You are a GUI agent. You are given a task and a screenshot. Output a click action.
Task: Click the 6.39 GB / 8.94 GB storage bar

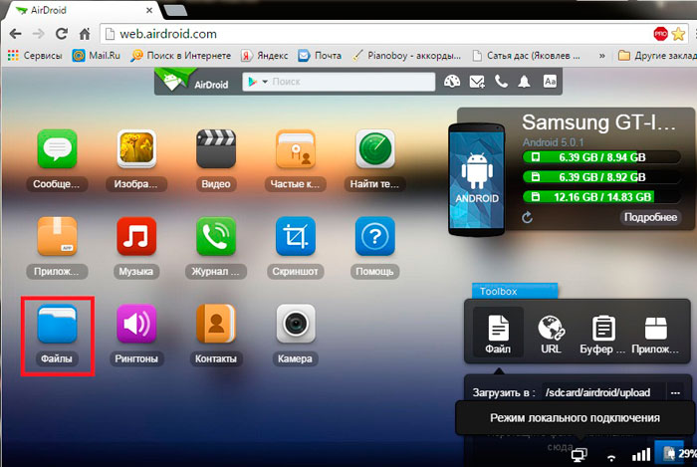tap(601, 157)
